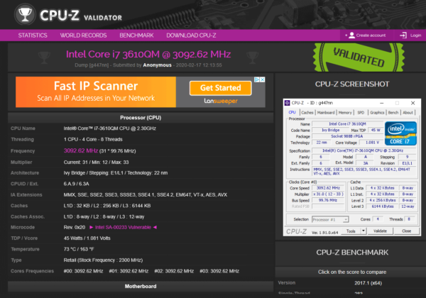Click the 'Current: 31 / Min: 12 / Max: 33' text
Screen dimensions: 426x298
click(96, 162)
